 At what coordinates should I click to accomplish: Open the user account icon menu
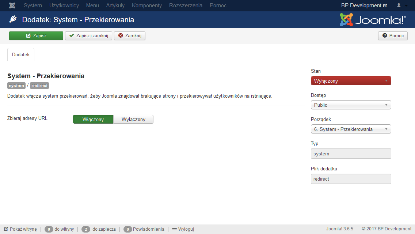pos(401,5)
